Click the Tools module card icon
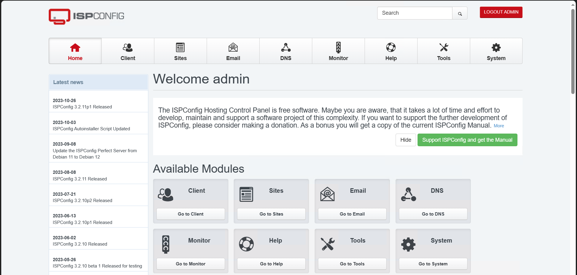 click(328, 244)
